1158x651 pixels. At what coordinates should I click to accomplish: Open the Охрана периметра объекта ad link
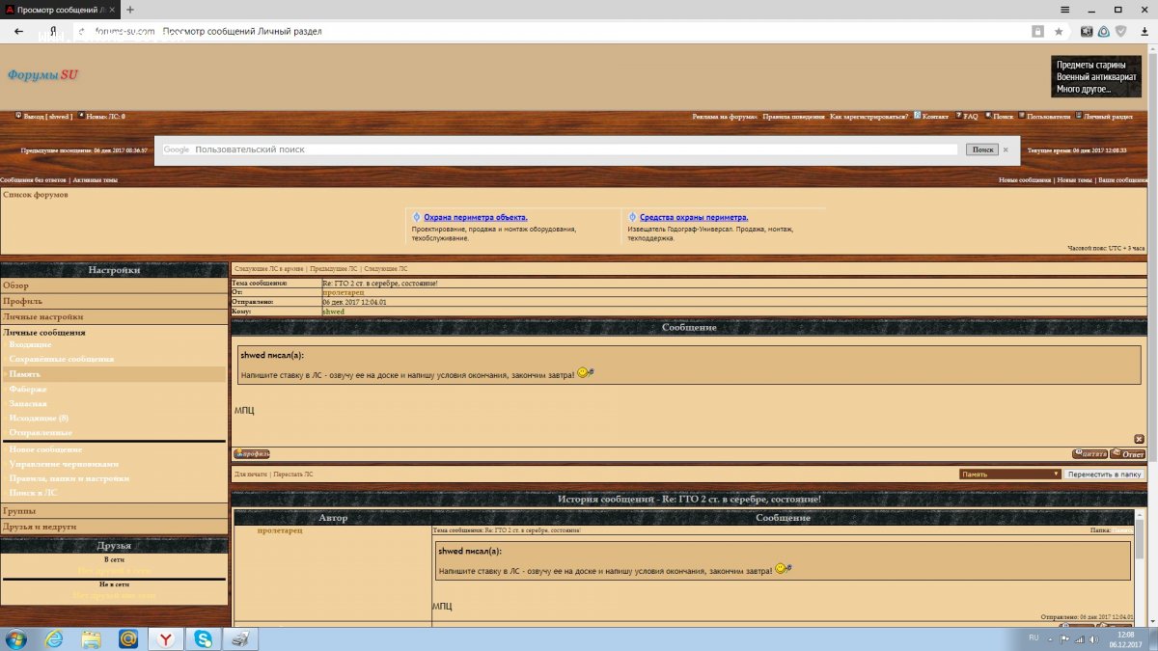tap(476, 217)
